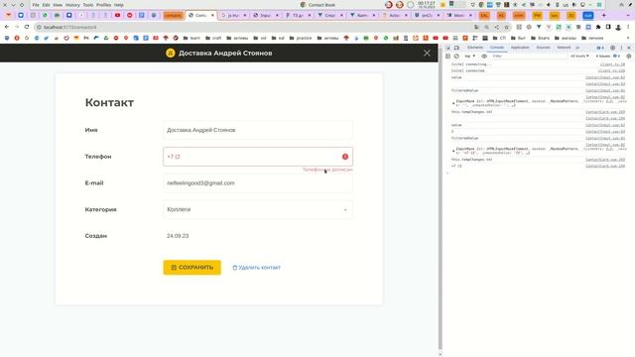This screenshot has height=357, width=635.
Task: Click the СОХРАНИТЬ save button
Action: pos(191,268)
